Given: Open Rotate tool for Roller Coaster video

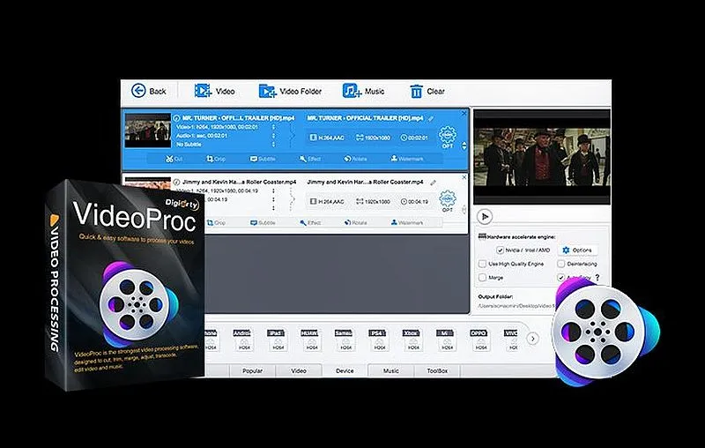Looking at the screenshot, I should click(x=355, y=222).
